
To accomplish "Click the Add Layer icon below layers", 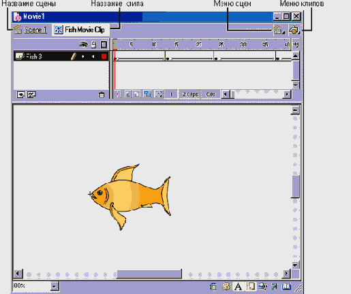I will click(x=21, y=95).
